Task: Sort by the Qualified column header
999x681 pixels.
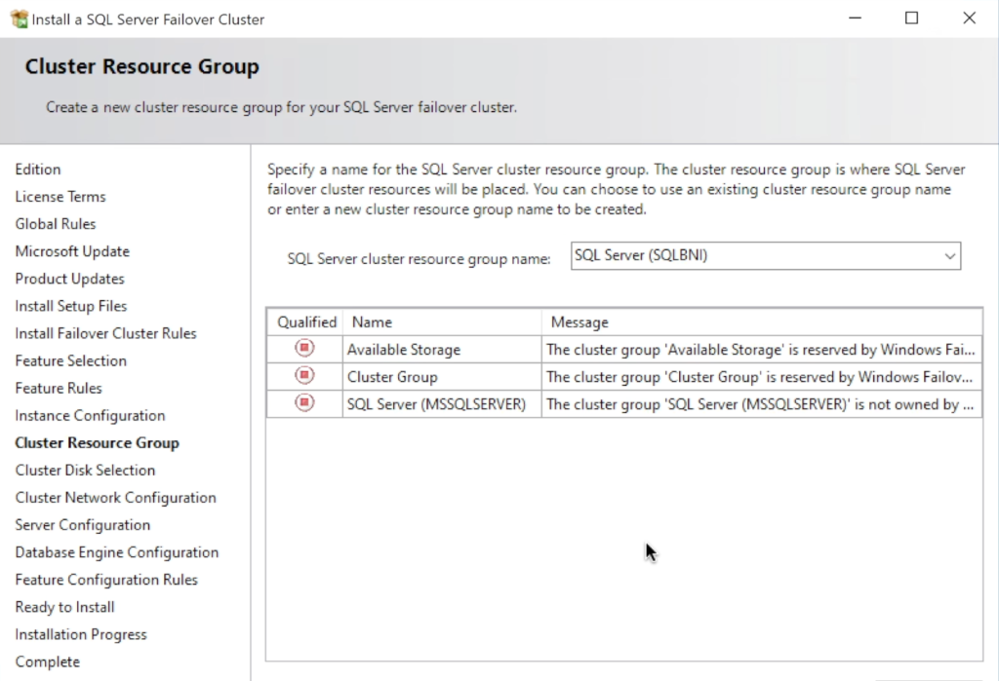Action: 305,322
